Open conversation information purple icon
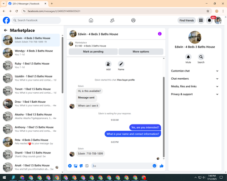The image size is (227, 181). tap(160, 34)
